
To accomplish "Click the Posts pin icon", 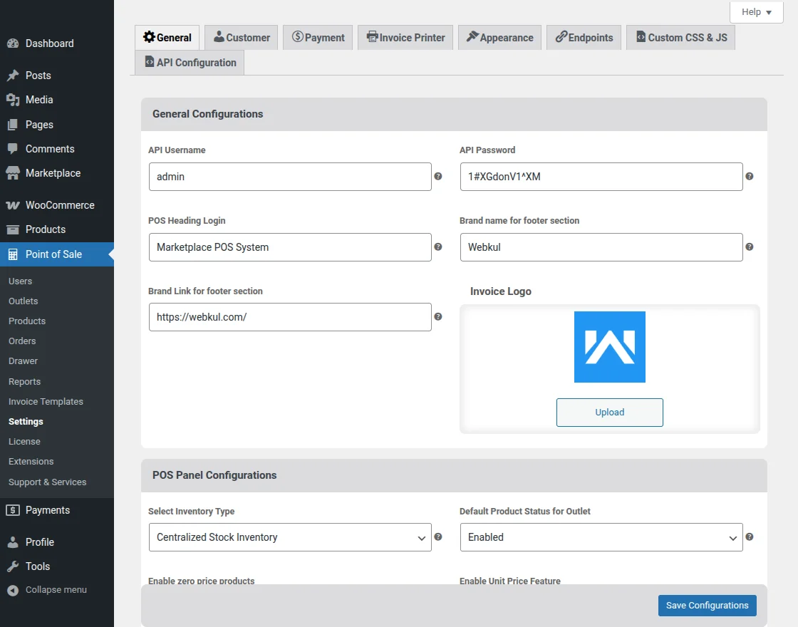I will click(x=13, y=76).
